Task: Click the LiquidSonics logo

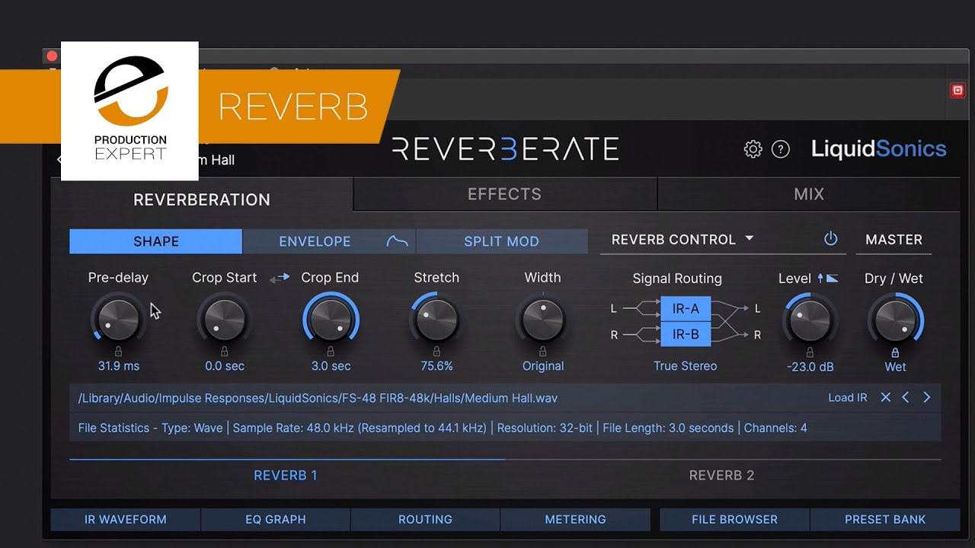Action: tap(879, 148)
